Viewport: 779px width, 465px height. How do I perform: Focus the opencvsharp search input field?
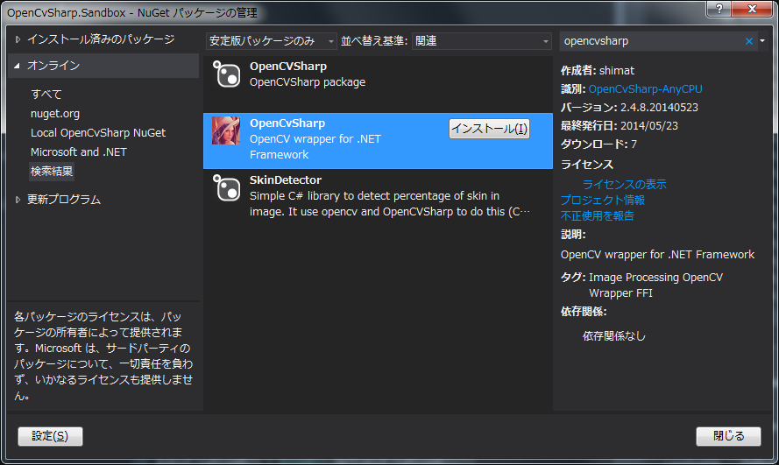(x=651, y=41)
